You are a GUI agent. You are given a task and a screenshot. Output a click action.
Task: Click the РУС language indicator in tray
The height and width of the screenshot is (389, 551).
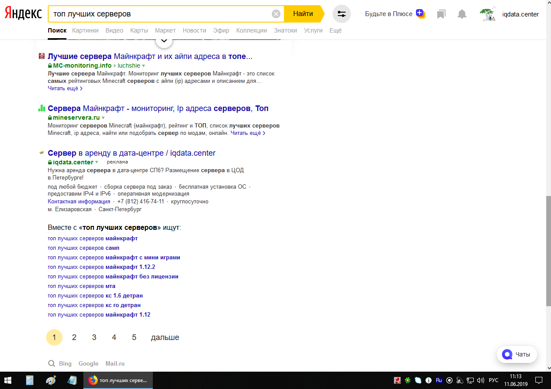pos(494,380)
